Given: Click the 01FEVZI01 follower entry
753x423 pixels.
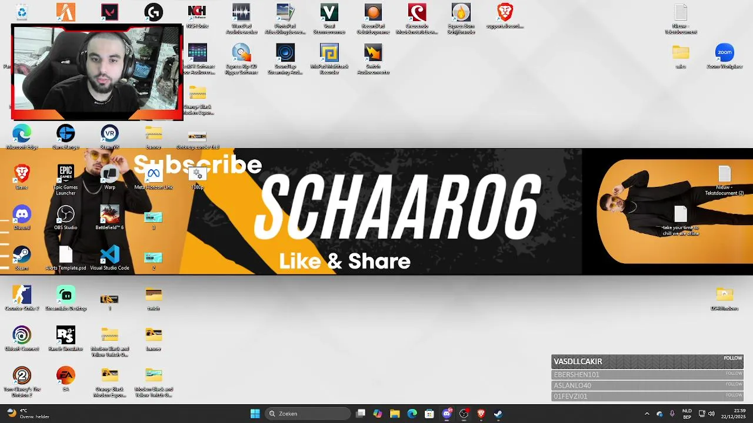Looking at the screenshot, I should tap(647, 396).
